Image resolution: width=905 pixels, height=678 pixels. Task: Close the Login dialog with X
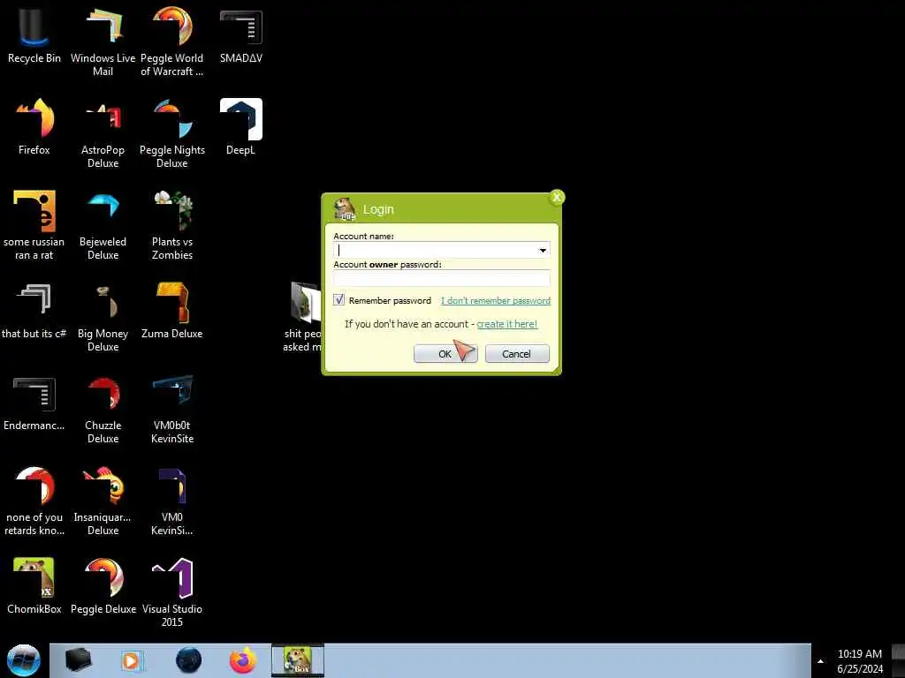(557, 197)
